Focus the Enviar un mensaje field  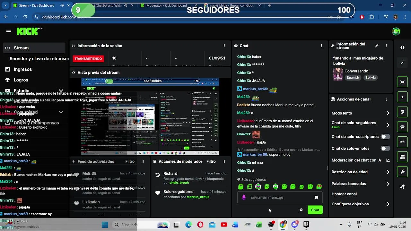tap(279, 197)
